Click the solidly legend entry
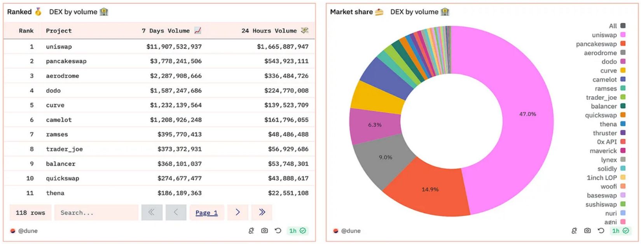 coord(611,169)
